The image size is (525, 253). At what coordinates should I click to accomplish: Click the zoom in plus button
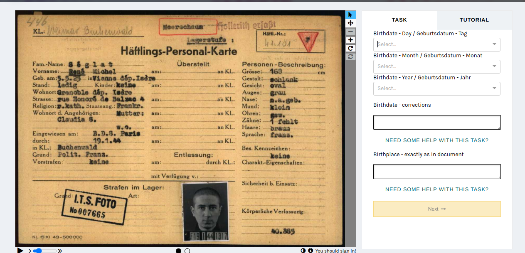pos(350,40)
